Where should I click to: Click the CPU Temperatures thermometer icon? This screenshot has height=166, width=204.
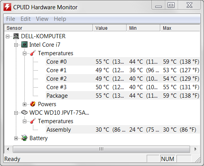point(33,53)
